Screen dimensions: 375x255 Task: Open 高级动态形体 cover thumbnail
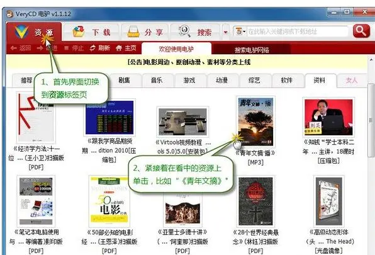pyautogui.click(x=328, y=201)
